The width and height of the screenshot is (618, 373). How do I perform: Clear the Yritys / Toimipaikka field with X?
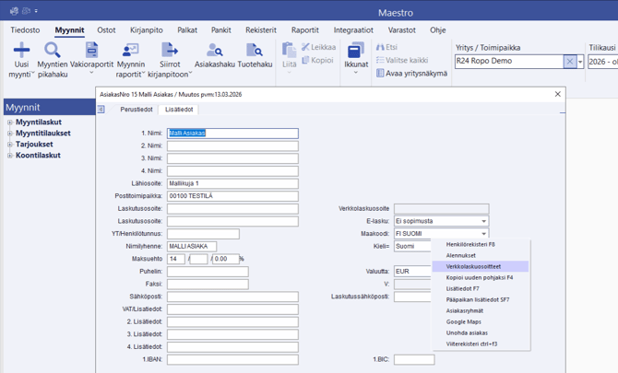[569, 62]
